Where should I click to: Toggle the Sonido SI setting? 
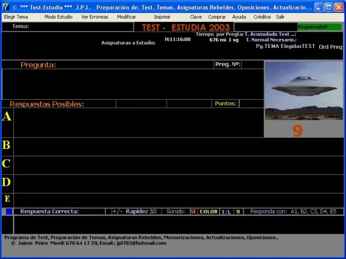click(193, 212)
